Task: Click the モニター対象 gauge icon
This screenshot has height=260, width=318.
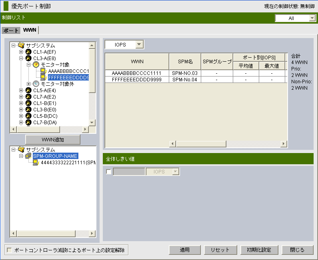Action: point(36,64)
